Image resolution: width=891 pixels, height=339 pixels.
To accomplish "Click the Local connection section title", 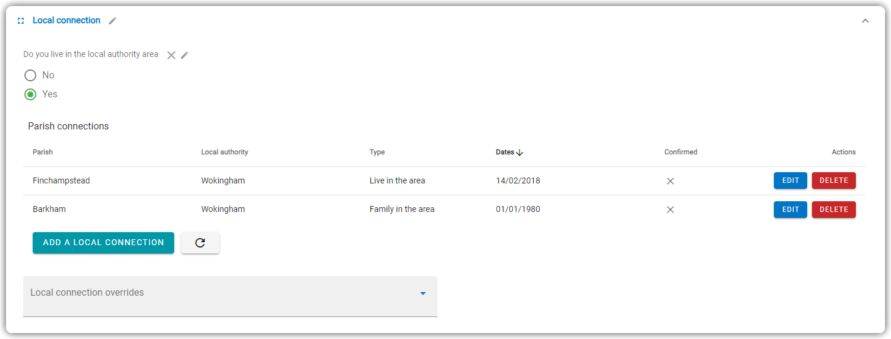I will (x=67, y=20).
